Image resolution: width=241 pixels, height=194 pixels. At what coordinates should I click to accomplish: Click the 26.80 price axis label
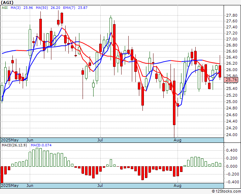(232, 45)
